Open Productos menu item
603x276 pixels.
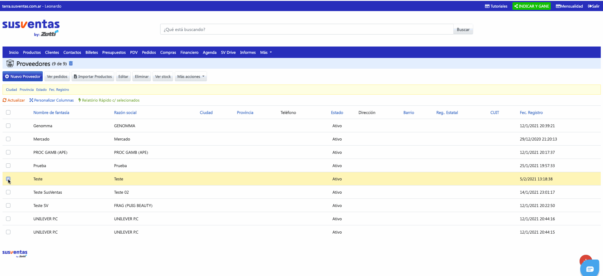(32, 53)
